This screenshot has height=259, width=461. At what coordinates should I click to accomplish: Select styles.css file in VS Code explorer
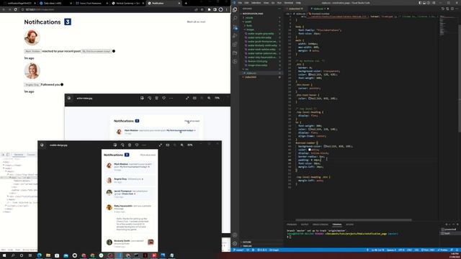[251, 73]
